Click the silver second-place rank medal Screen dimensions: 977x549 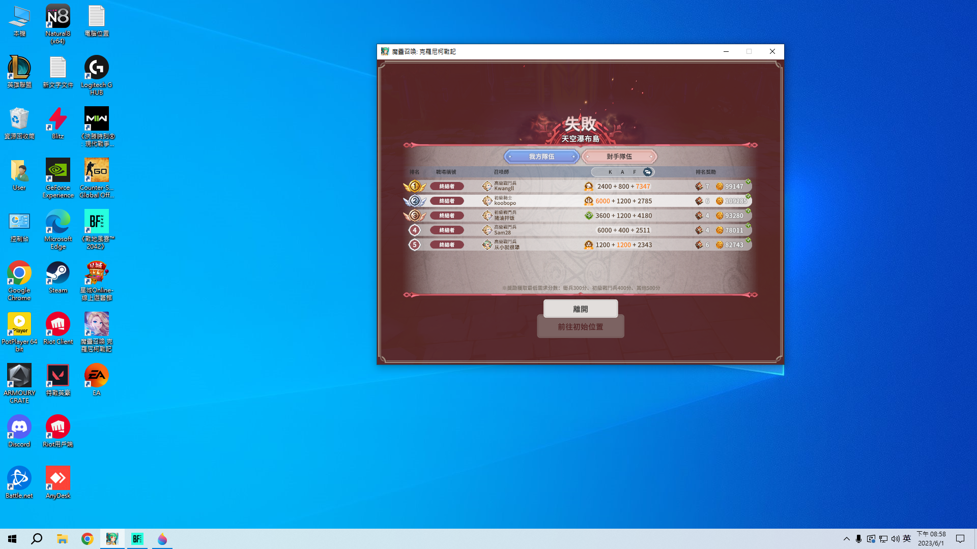pyautogui.click(x=415, y=201)
